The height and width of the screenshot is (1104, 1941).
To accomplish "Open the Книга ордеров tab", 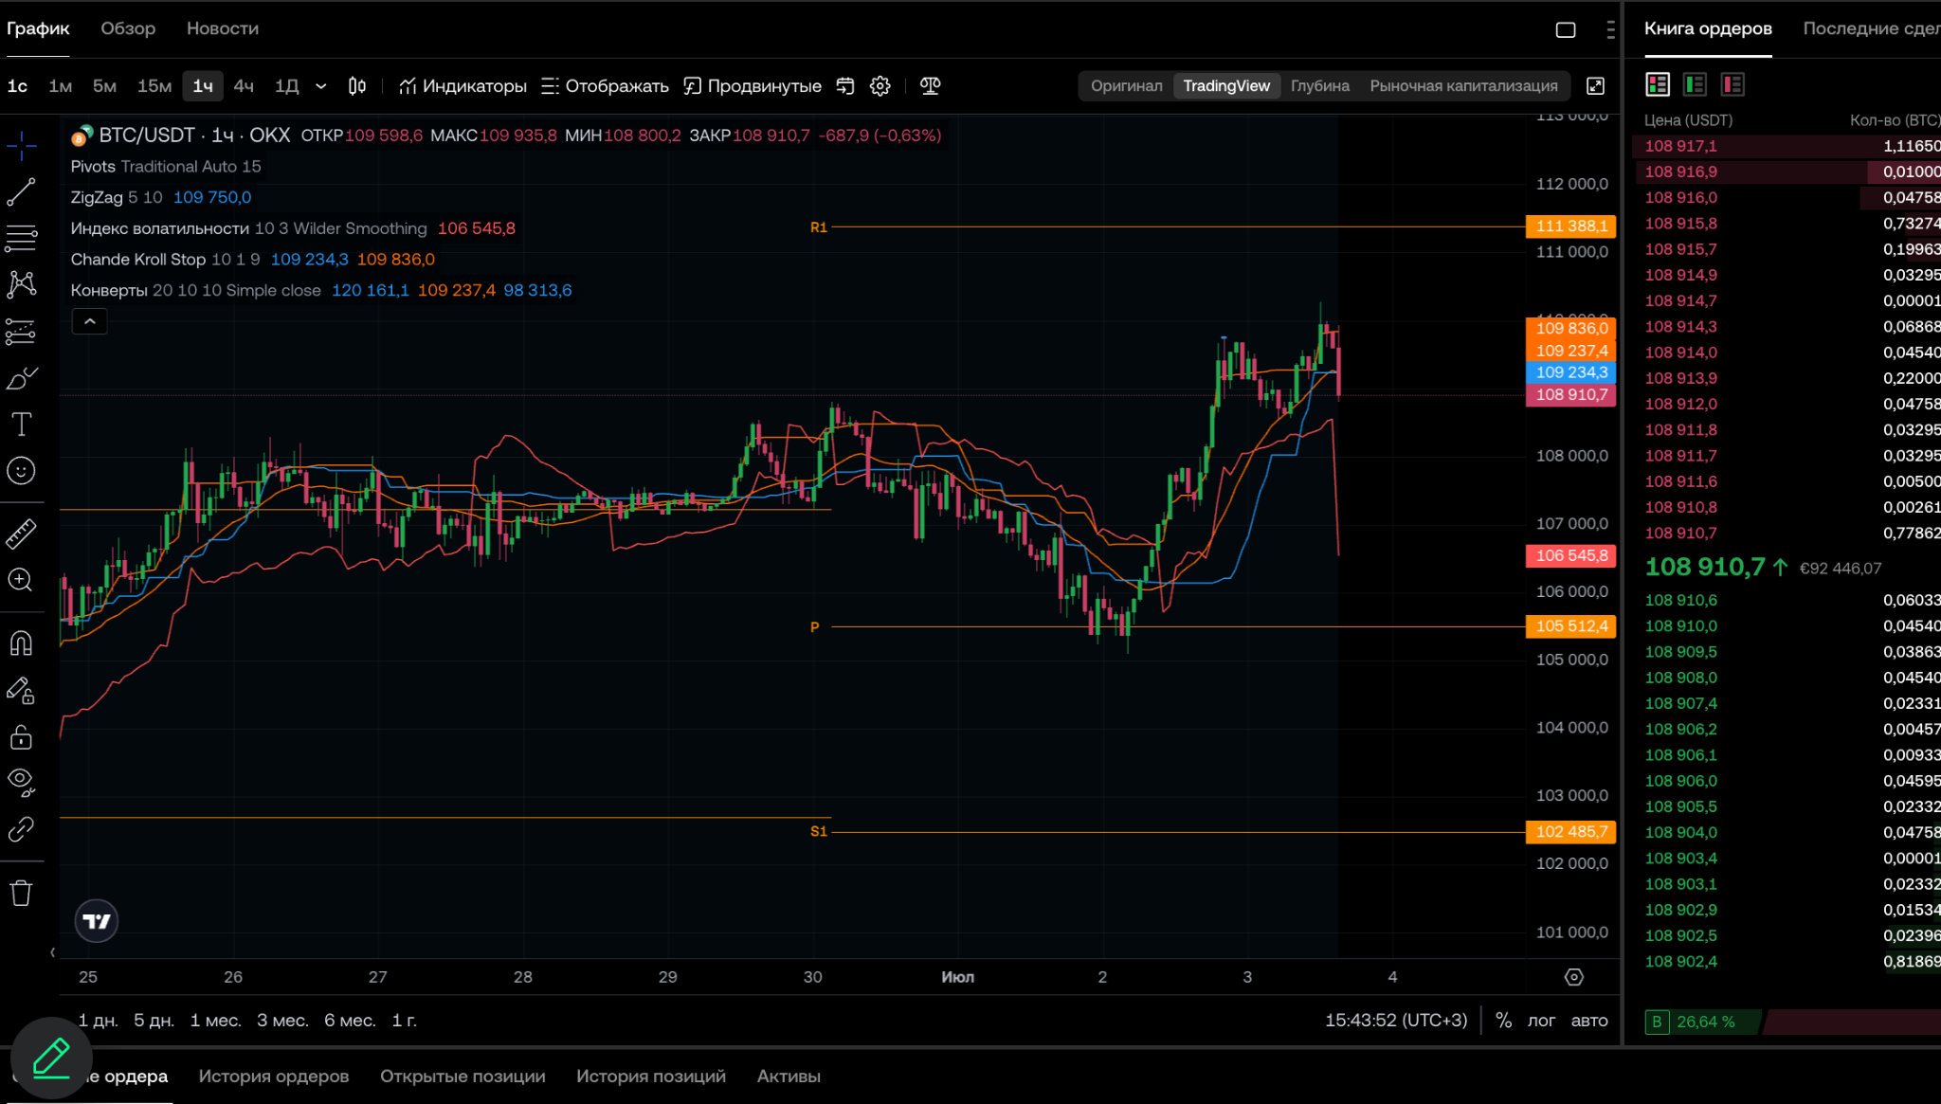I will 1708,28.
